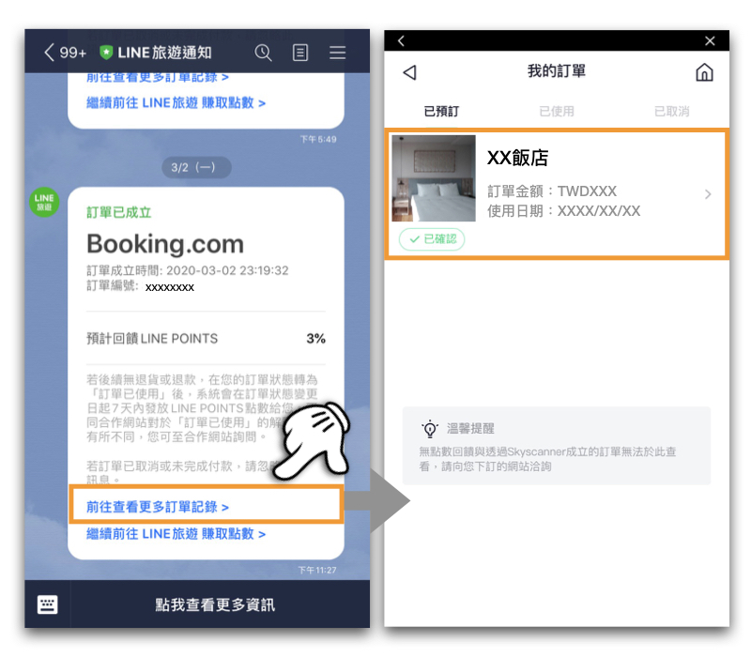Search within the LINE 旅遊通知 chat

(x=263, y=53)
